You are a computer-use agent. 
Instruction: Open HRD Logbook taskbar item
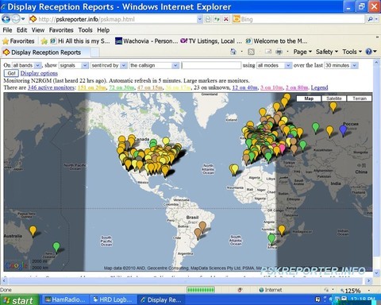click(x=113, y=299)
